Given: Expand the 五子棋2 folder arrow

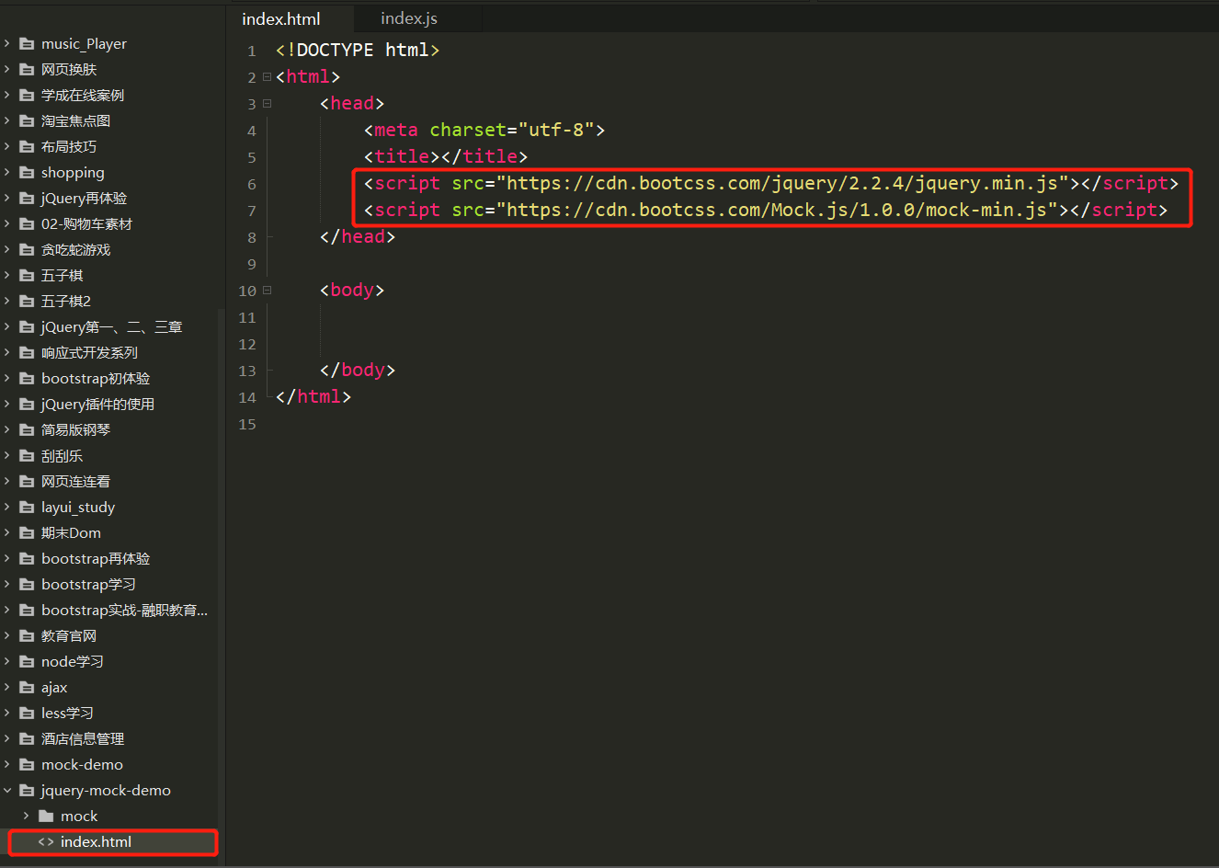Looking at the screenshot, I should tap(7, 301).
